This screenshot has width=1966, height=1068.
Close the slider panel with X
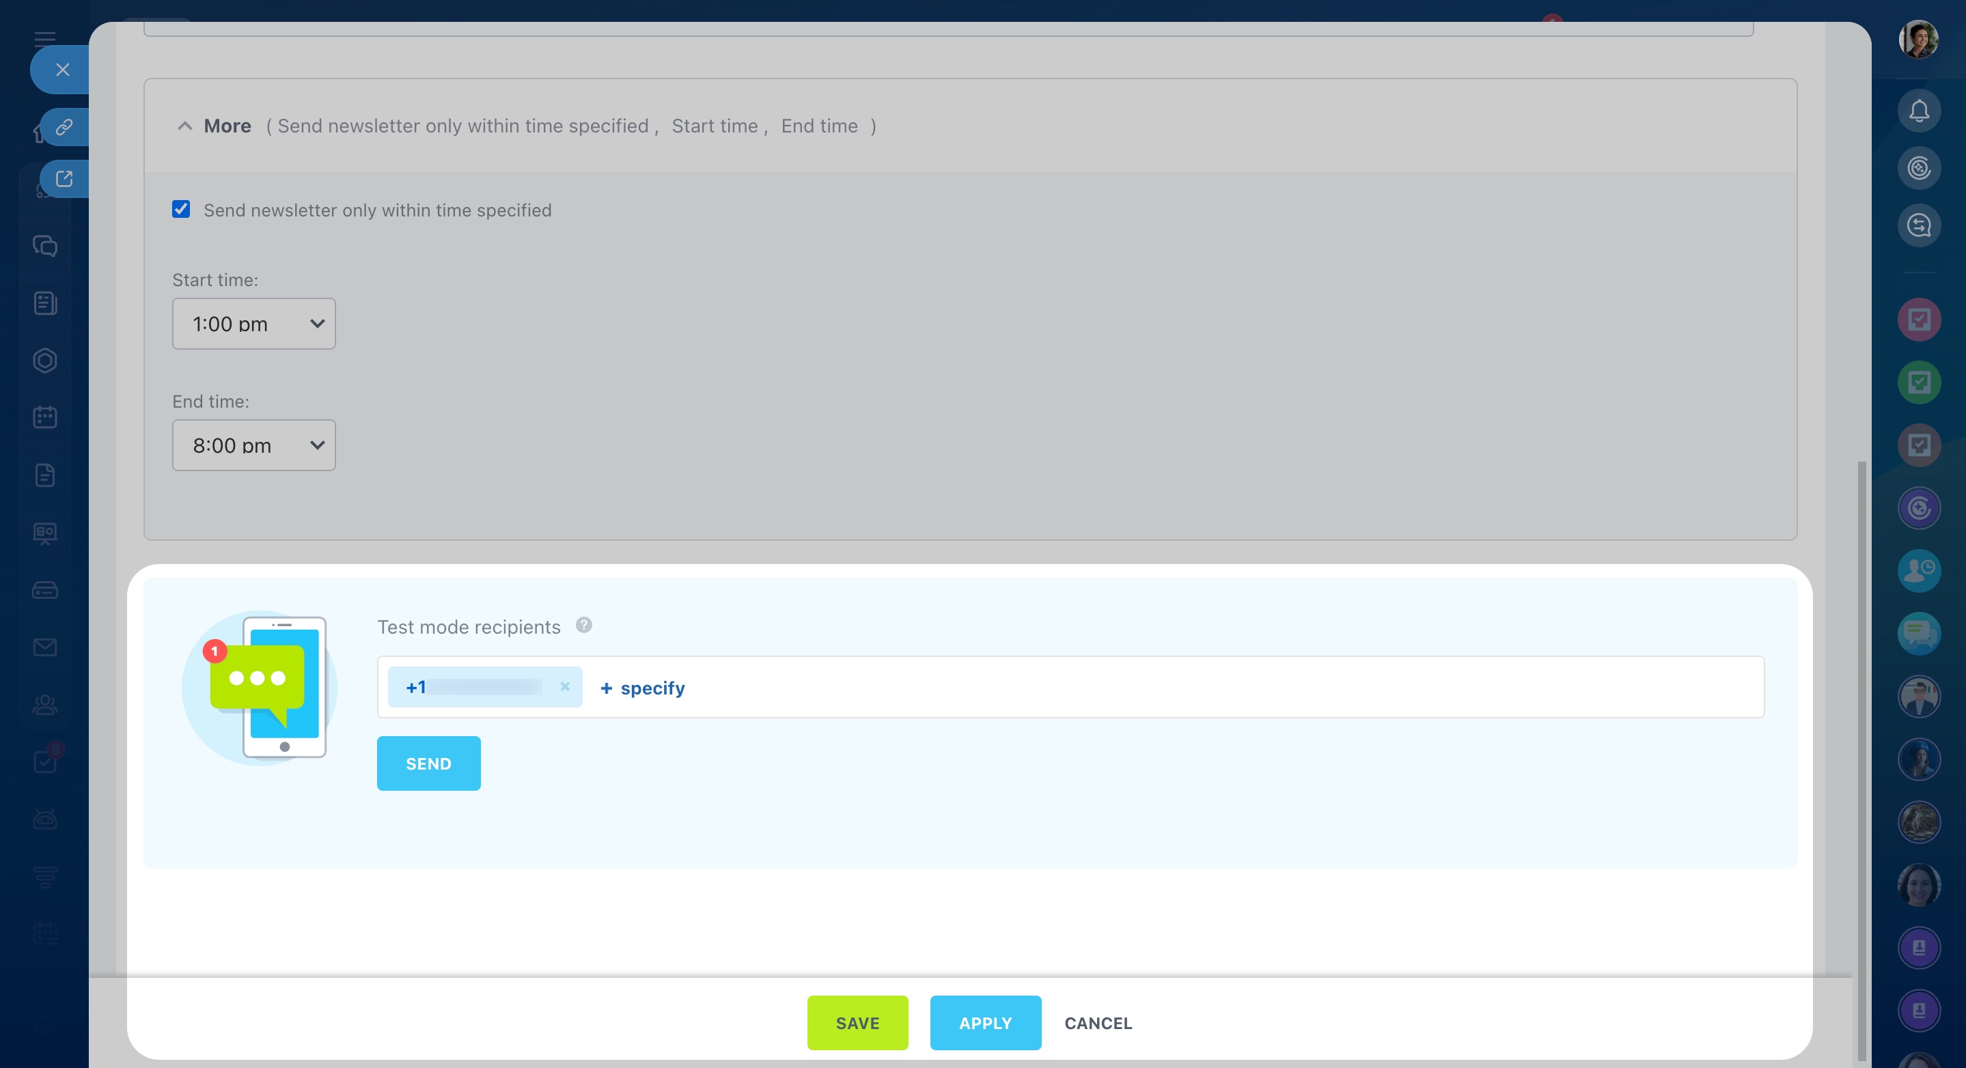coord(63,70)
